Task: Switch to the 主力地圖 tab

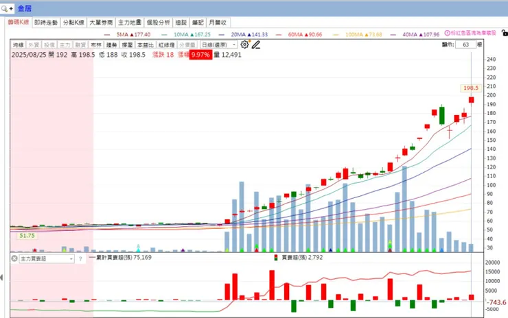Action: pos(130,23)
